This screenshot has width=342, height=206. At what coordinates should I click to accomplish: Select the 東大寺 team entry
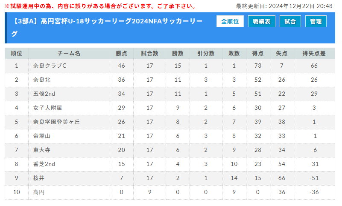(41, 150)
